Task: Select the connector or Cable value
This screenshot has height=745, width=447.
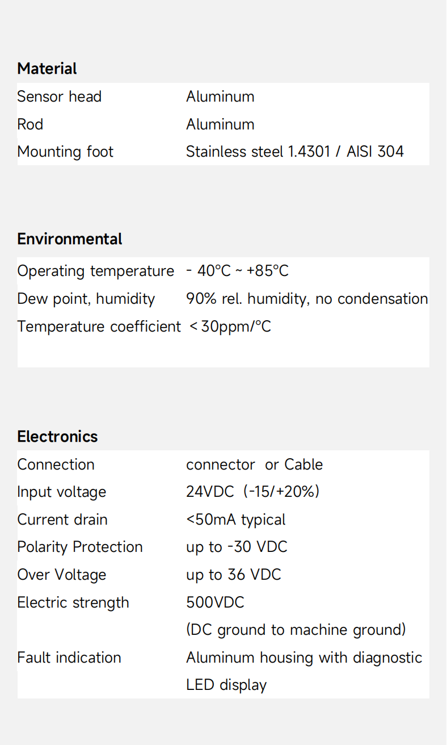Action: (x=254, y=464)
